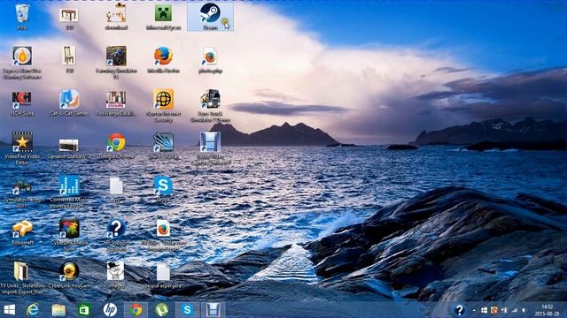Viewport: 567px width, 318px height.
Task: Switch to Debut Video Capture in taskbar
Action: pyautogui.click(x=214, y=310)
